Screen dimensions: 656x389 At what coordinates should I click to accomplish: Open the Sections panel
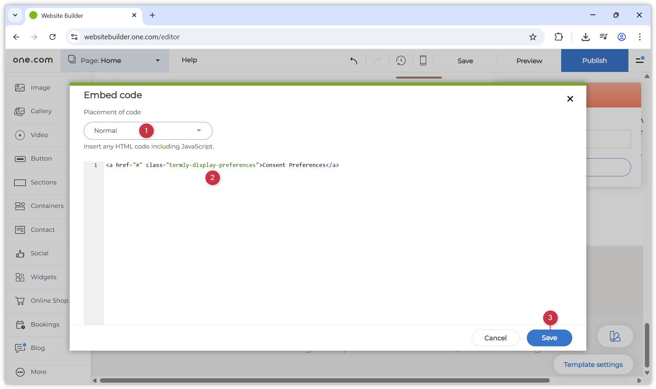point(43,182)
